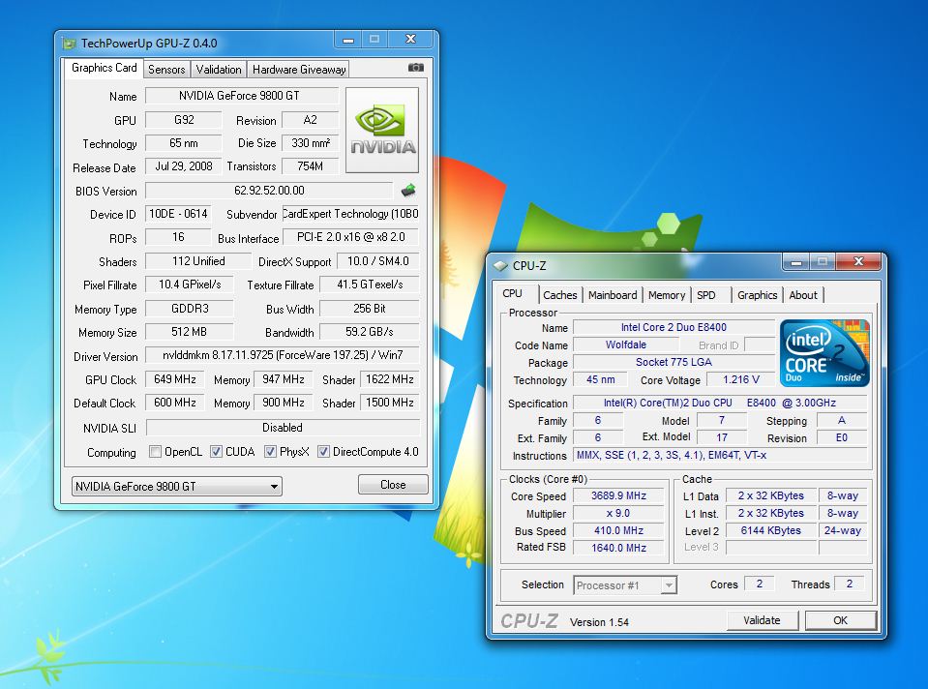The height and width of the screenshot is (689, 928).
Task: Open the Memory tab in CPU-Z
Action: point(667,295)
